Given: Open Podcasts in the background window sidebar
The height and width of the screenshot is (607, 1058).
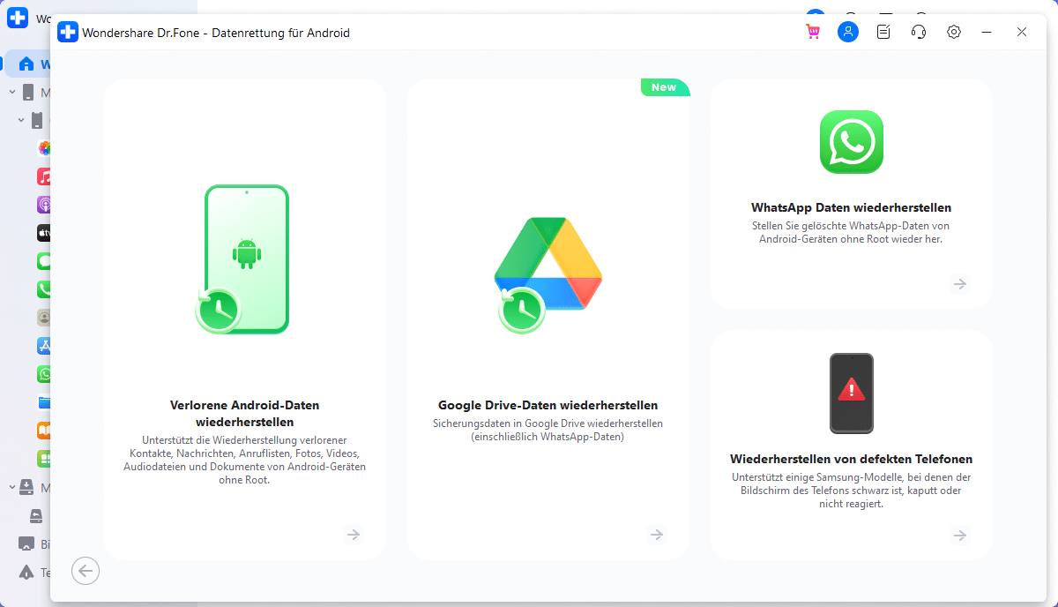Looking at the screenshot, I should click(x=44, y=205).
